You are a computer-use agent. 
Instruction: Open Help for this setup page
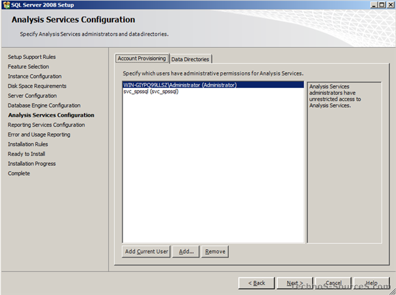(x=372, y=283)
